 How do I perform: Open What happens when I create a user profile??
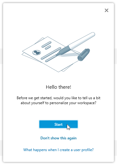[58, 150]
